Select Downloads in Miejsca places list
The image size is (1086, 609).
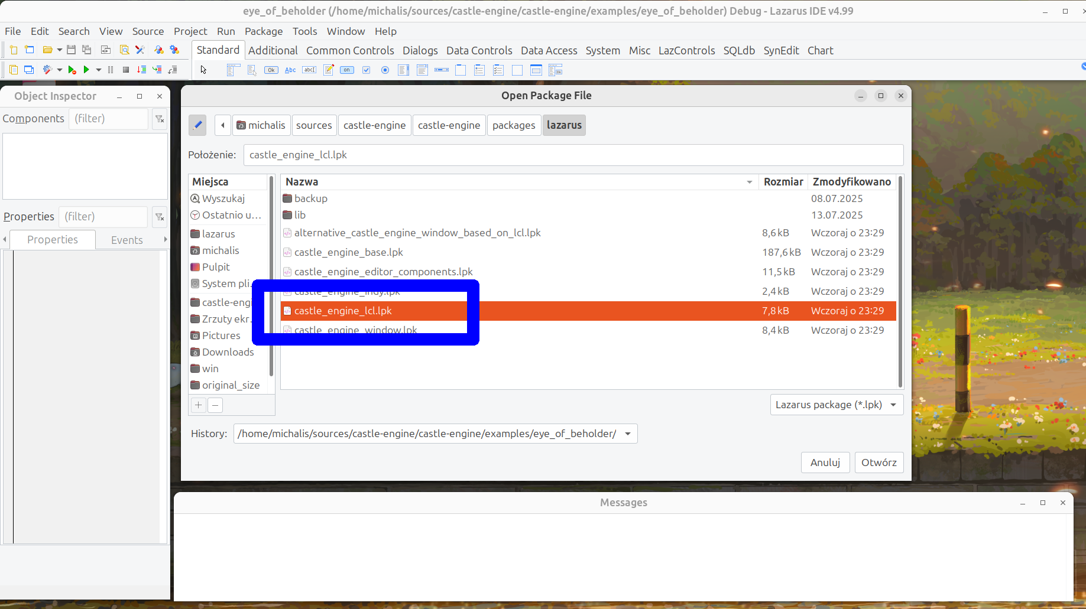228,352
